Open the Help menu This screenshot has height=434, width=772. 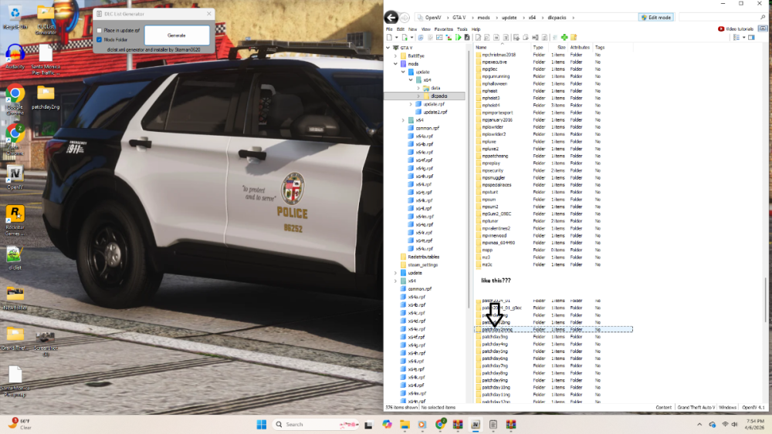(x=476, y=29)
